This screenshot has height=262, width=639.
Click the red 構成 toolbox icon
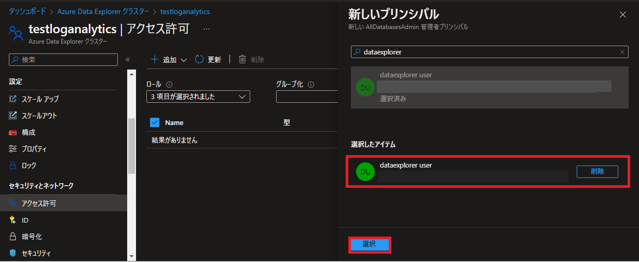(x=13, y=132)
